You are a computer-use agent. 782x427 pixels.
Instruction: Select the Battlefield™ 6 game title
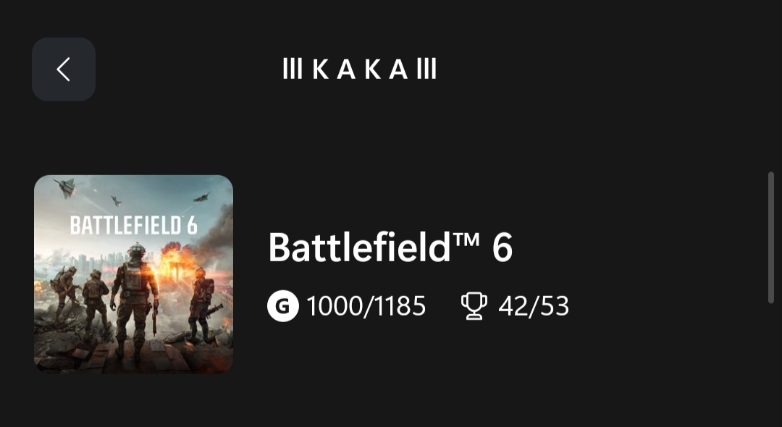390,248
